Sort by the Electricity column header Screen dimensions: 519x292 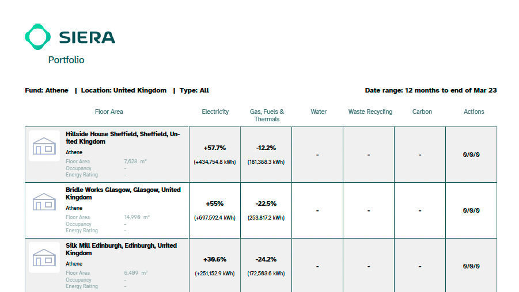[215, 112]
